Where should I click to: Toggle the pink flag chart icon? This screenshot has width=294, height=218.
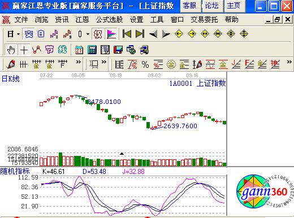click(x=111, y=34)
